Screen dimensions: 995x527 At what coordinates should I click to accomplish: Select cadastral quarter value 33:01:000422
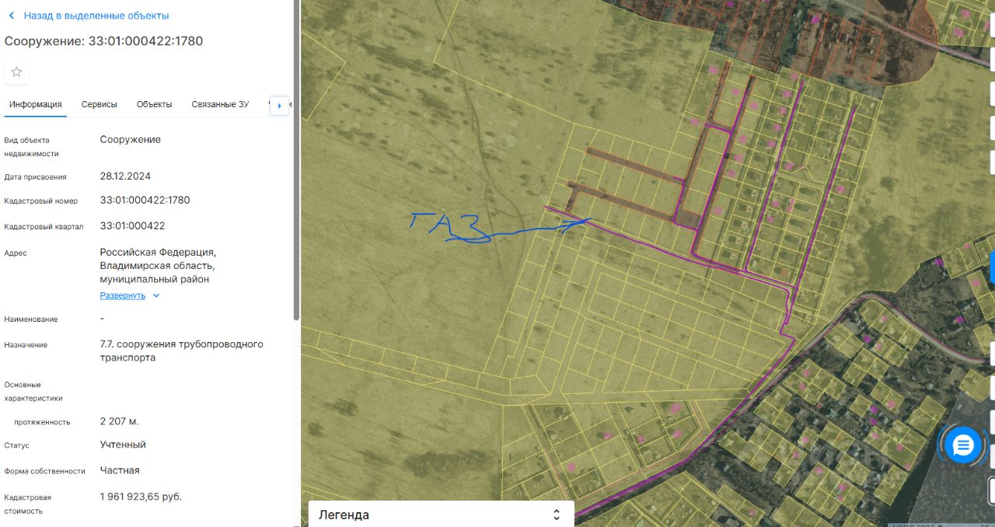coord(132,225)
